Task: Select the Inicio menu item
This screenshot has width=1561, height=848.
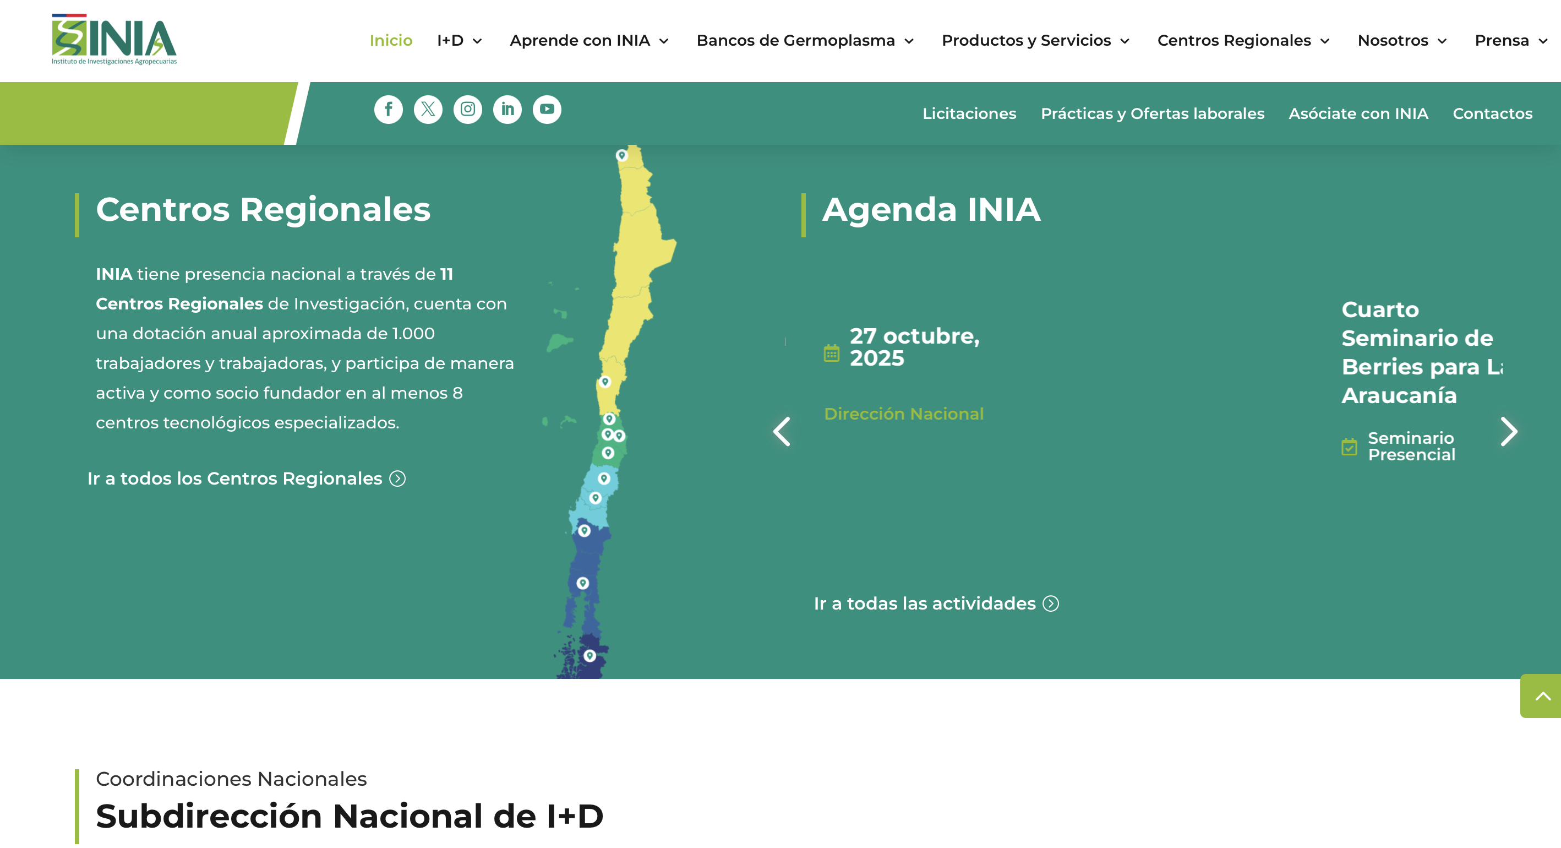Action: click(391, 41)
